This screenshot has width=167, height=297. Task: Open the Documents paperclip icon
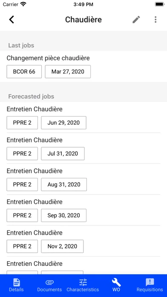(49, 282)
